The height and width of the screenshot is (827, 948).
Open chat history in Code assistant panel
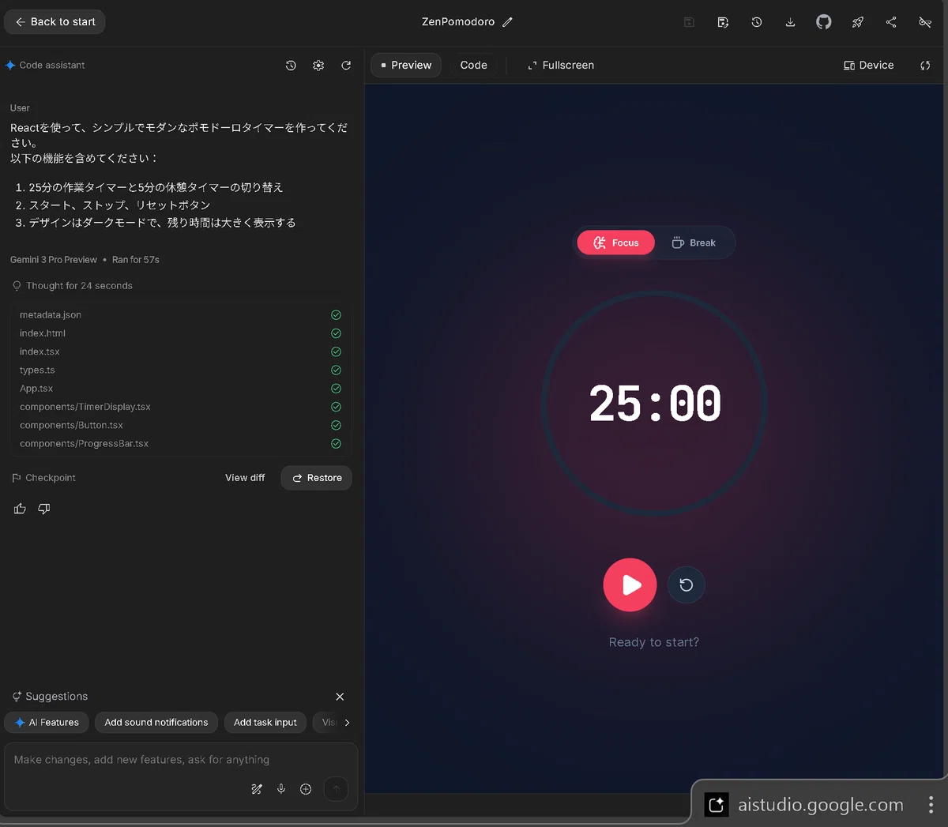(x=291, y=66)
